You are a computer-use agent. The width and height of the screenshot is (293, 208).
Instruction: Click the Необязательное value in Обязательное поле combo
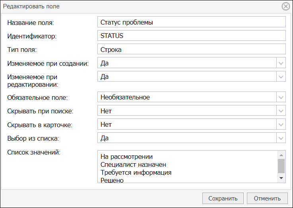click(x=125, y=97)
